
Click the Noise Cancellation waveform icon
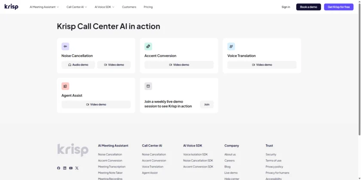(x=65, y=46)
